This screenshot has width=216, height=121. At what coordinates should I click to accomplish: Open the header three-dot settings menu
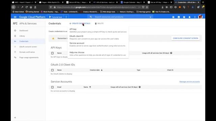tap(195, 17)
